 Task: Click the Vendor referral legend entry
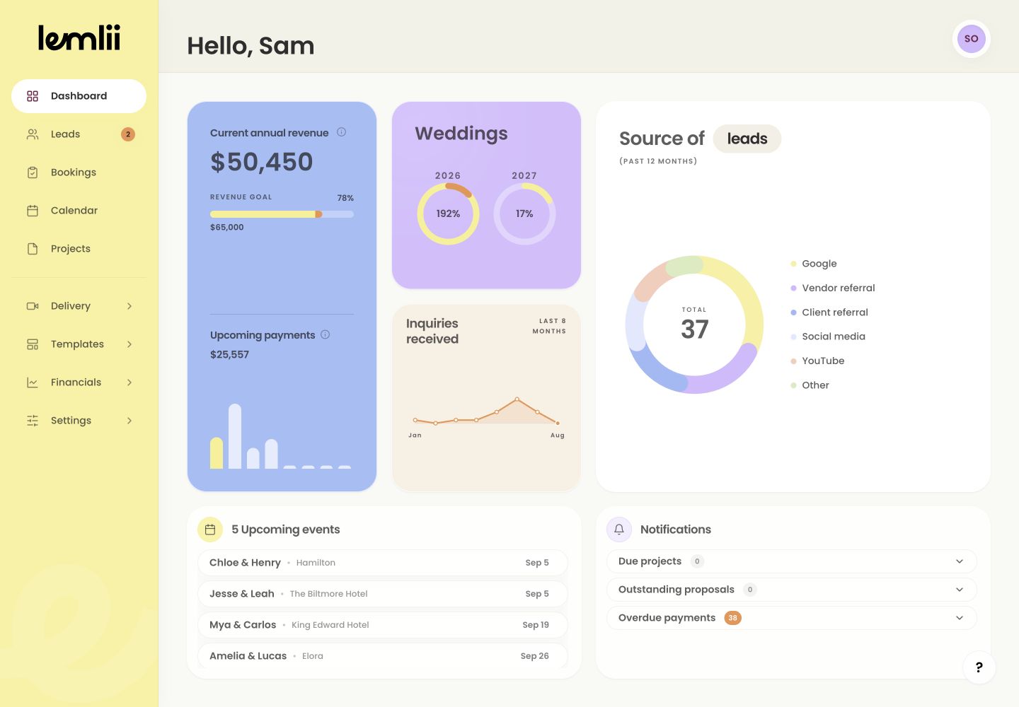point(833,288)
